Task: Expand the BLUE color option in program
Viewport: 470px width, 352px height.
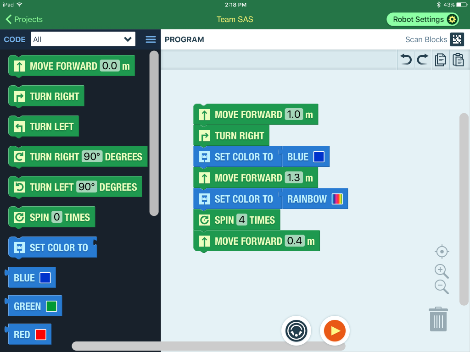Action: pyautogui.click(x=306, y=157)
